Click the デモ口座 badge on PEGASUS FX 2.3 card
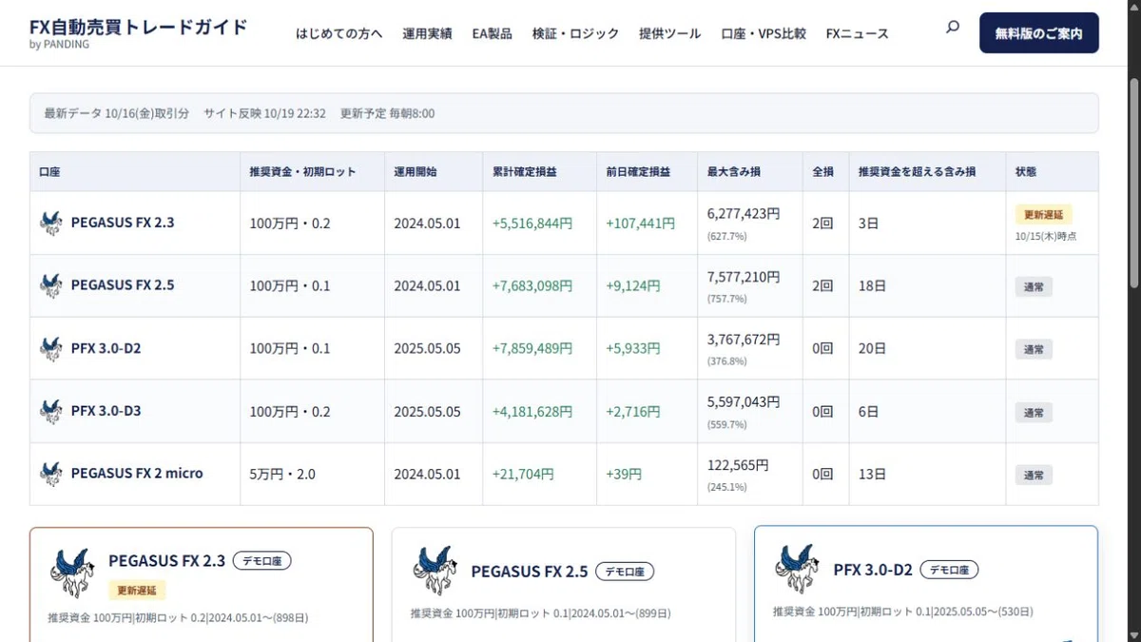 tap(262, 561)
